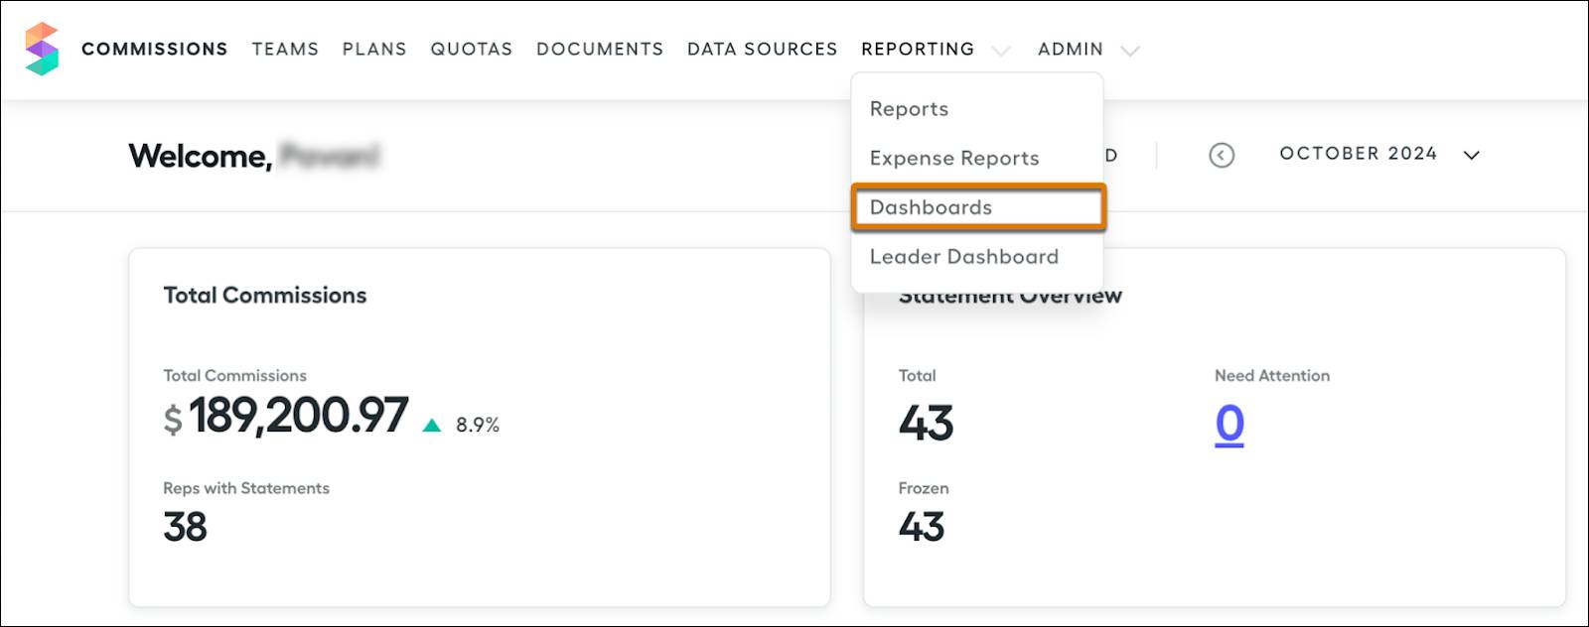Expand the ADMIN dropdown chevron
Screen dimensions: 1589x627
click(1130, 51)
